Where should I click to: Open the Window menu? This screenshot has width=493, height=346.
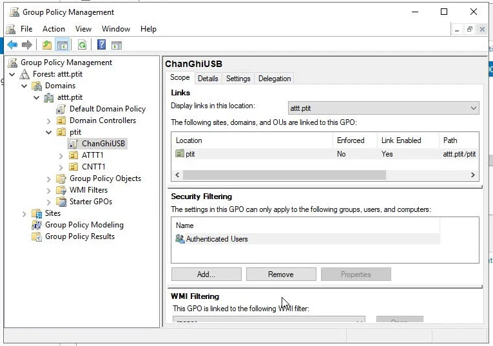point(116,29)
